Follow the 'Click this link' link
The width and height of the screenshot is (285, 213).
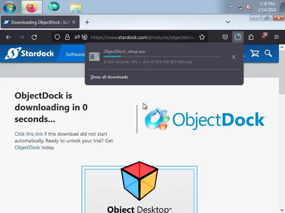29,134
